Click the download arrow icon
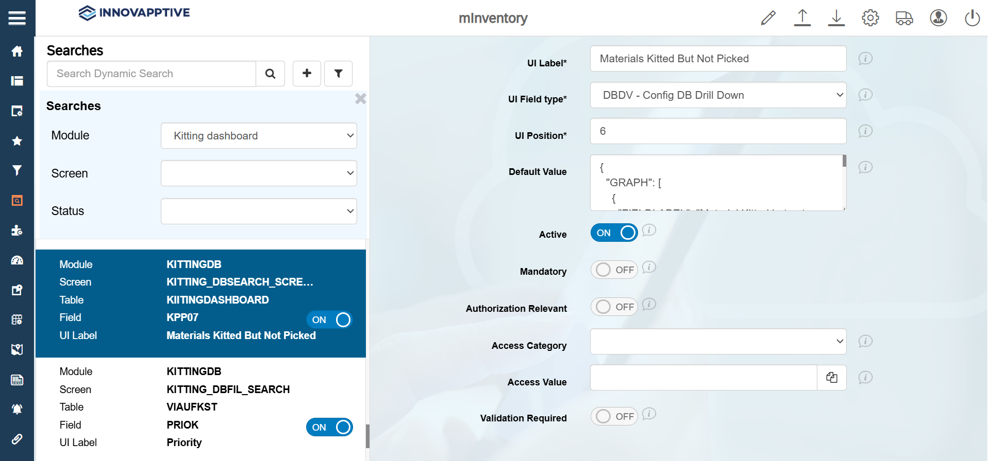The width and height of the screenshot is (988, 461). [x=836, y=18]
